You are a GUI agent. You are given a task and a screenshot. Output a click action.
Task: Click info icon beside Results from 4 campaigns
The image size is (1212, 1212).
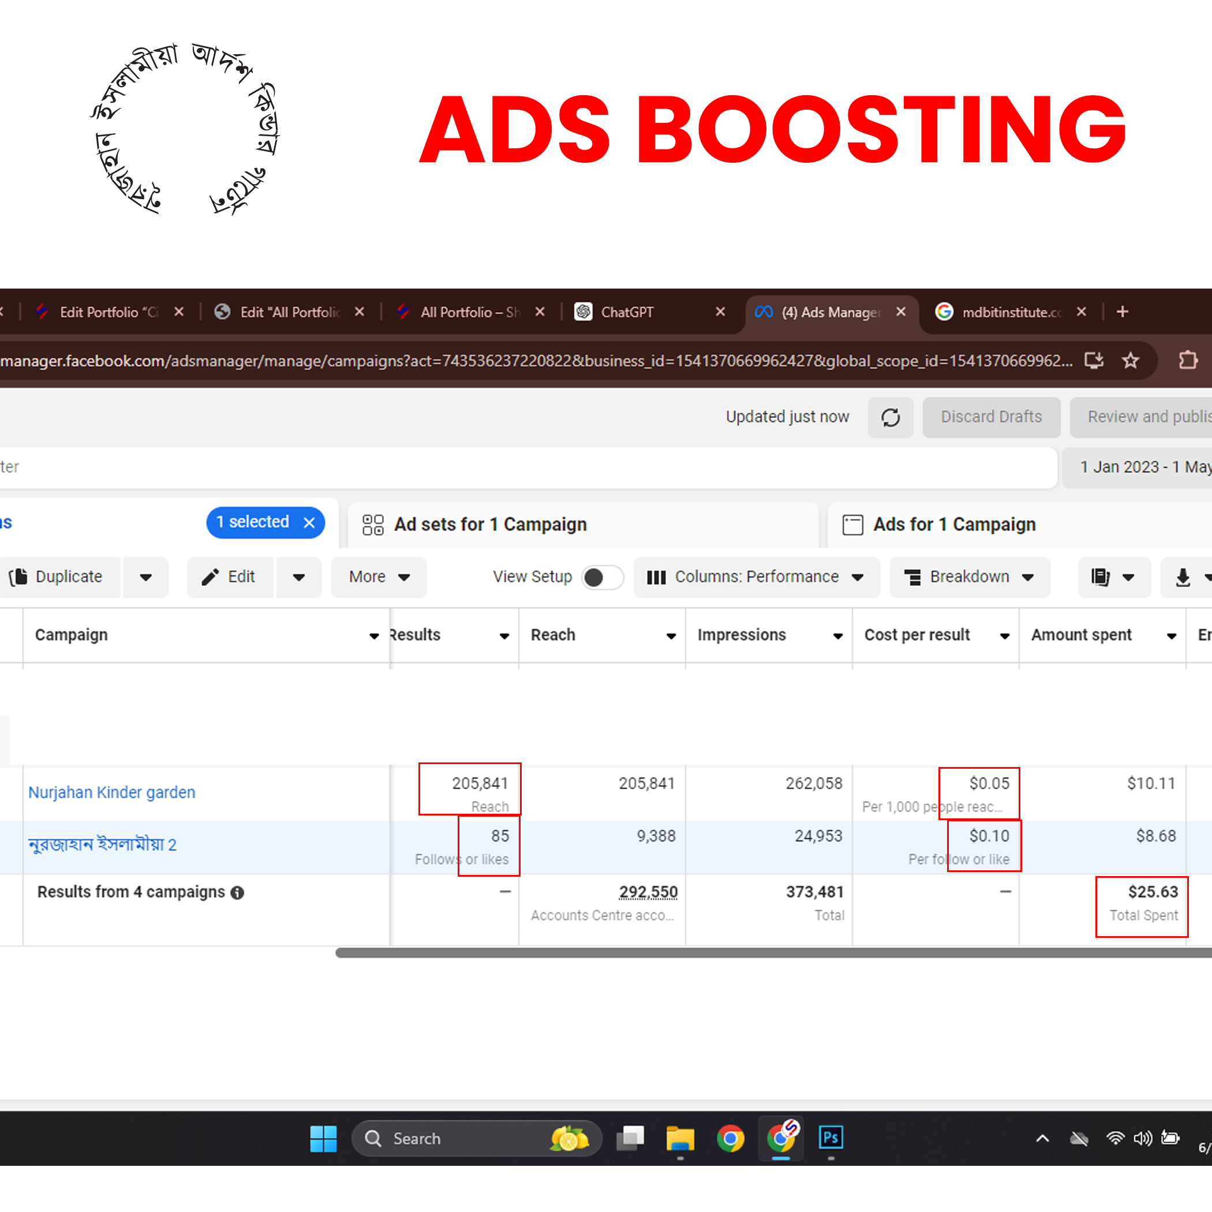coord(237,893)
